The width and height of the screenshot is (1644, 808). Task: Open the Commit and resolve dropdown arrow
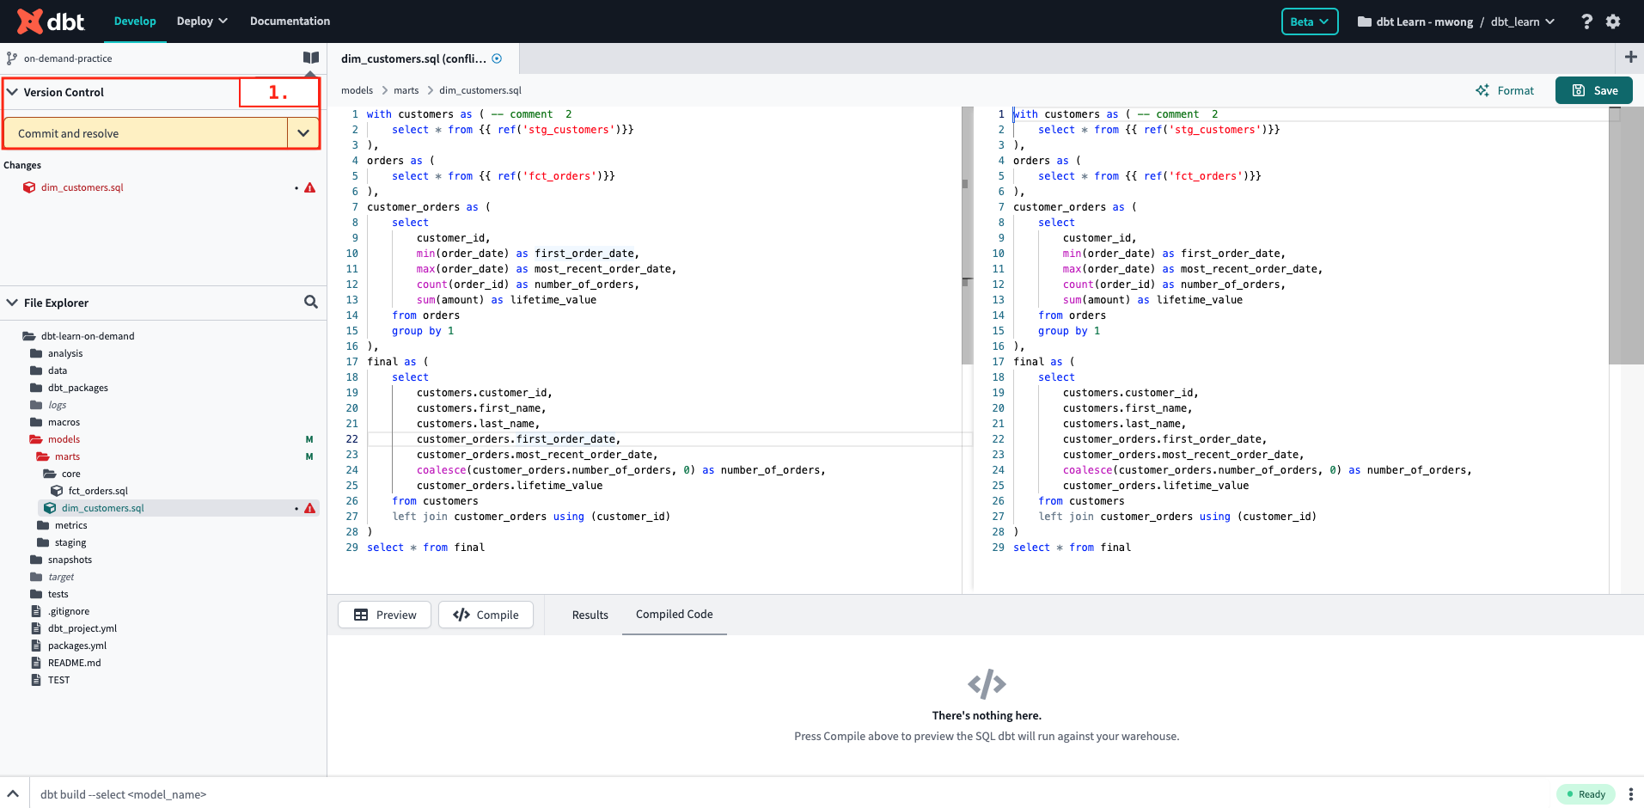pyautogui.click(x=303, y=133)
